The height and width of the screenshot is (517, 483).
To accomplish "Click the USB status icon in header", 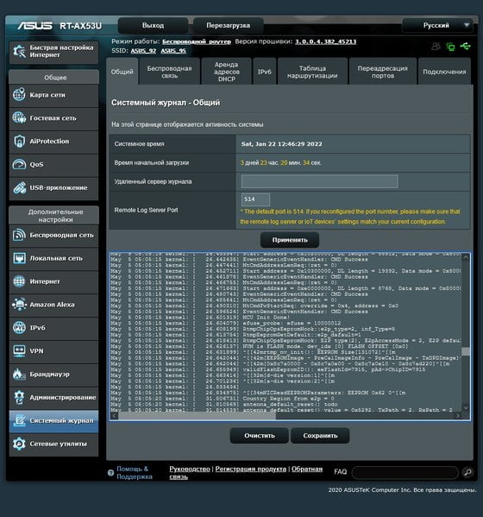I will 465,46.
